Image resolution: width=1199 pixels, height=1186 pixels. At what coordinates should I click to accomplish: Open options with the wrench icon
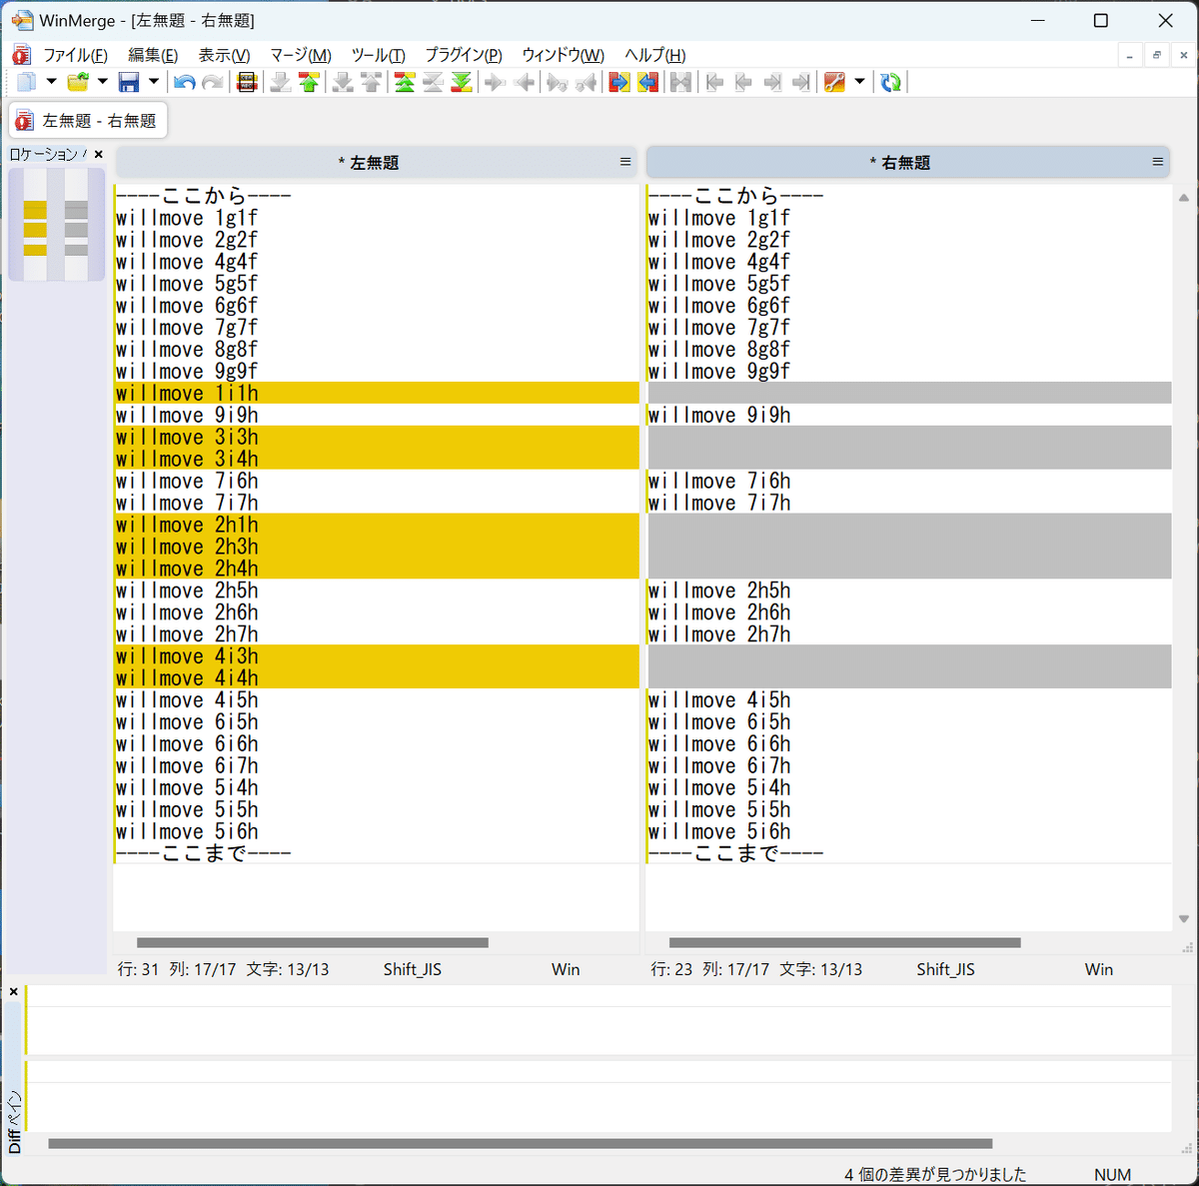(x=835, y=82)
